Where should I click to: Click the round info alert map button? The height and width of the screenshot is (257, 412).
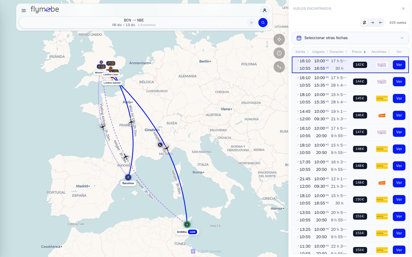[279, 53]
